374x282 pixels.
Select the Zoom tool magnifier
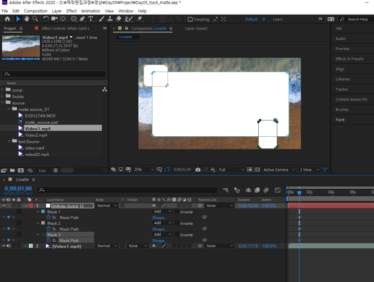(35, 19)
